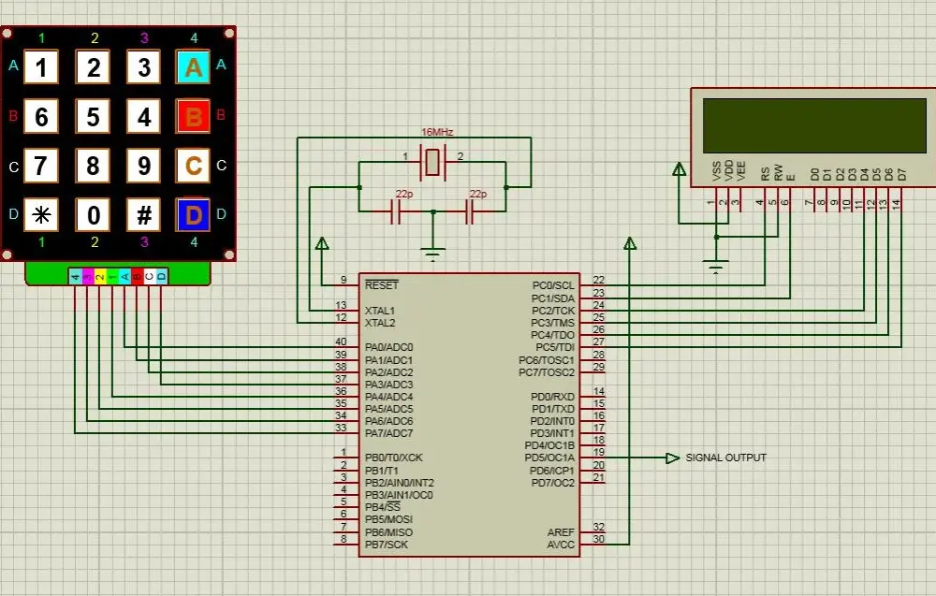
Task: Click the LCD D7 pin label
Action: click(900, 174)
